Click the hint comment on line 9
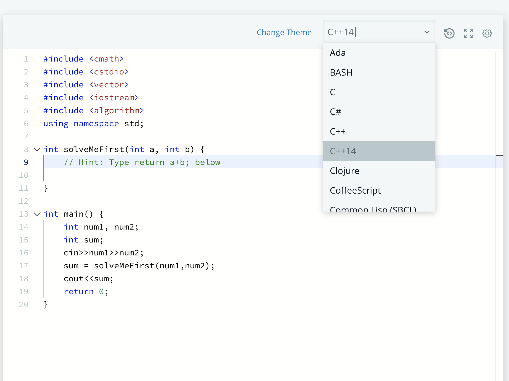 click(142, 162)
